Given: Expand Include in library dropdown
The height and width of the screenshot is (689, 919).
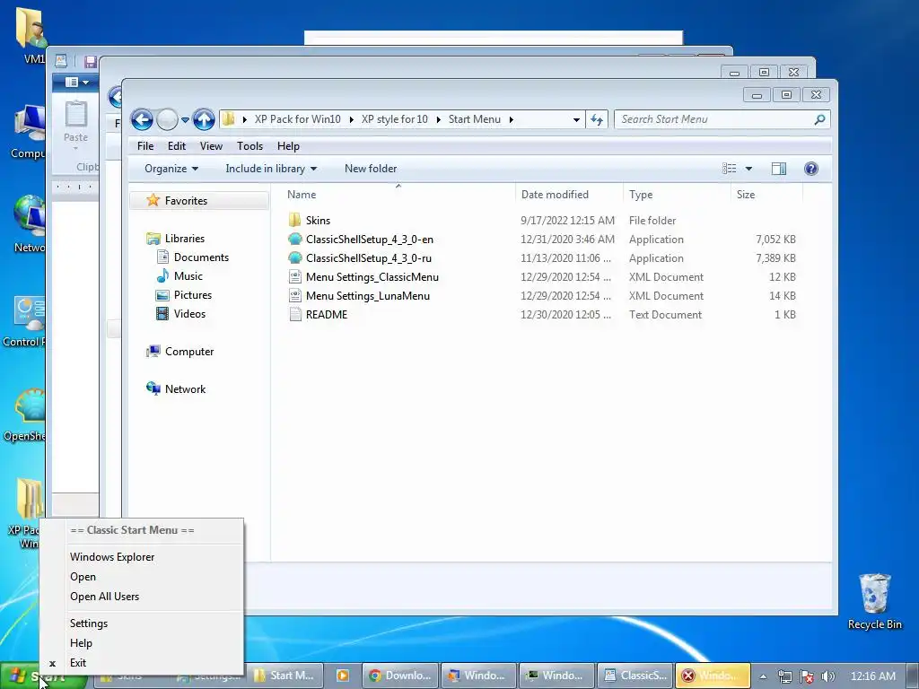Looking at the screenshot, I should 271,169.
